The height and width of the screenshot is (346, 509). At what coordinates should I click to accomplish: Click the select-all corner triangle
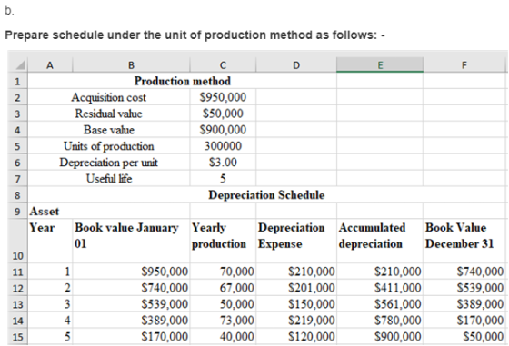tap(20, 65)
